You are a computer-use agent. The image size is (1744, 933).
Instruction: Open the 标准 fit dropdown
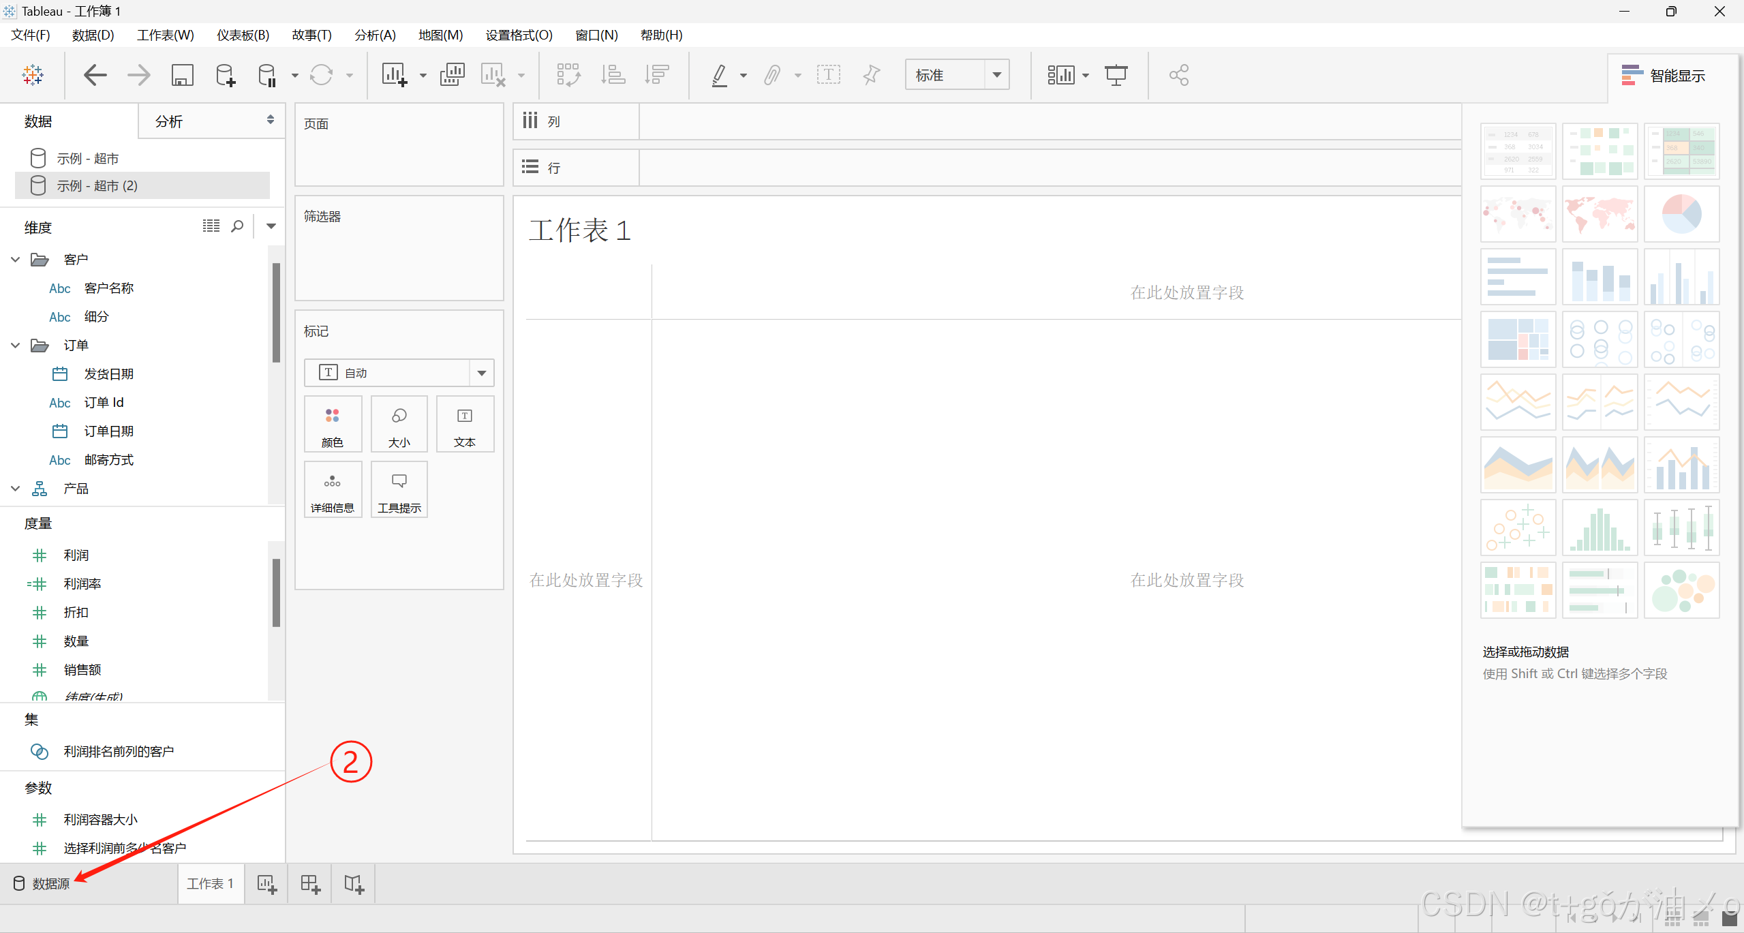(996, 75)
